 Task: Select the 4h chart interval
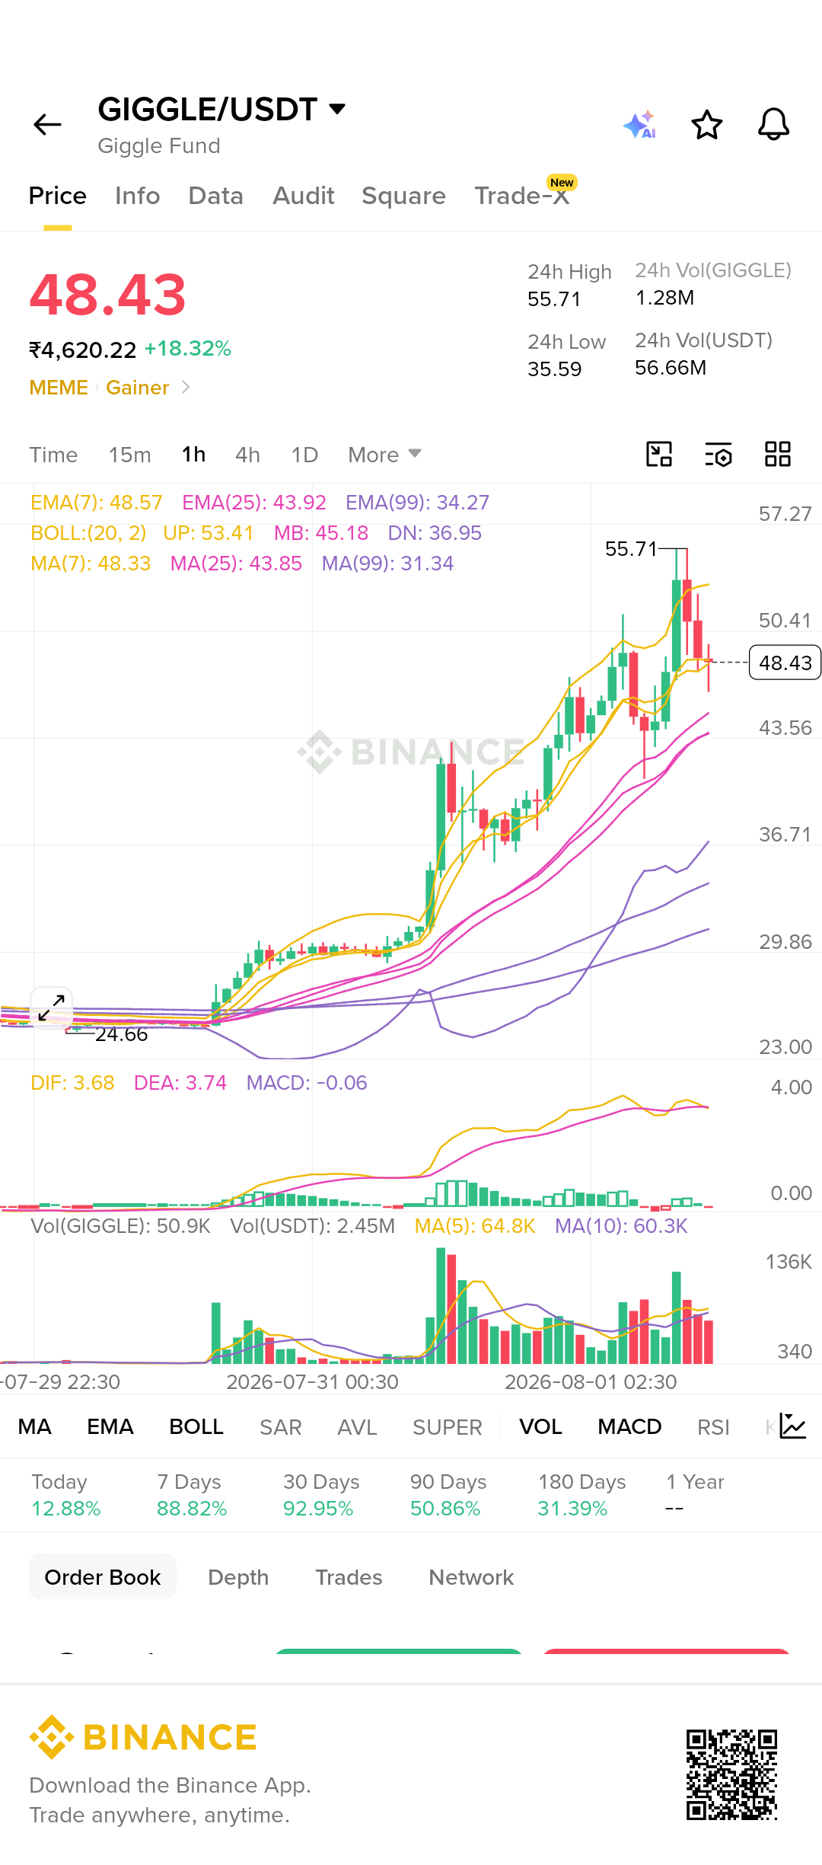click(x=247, y=455)
